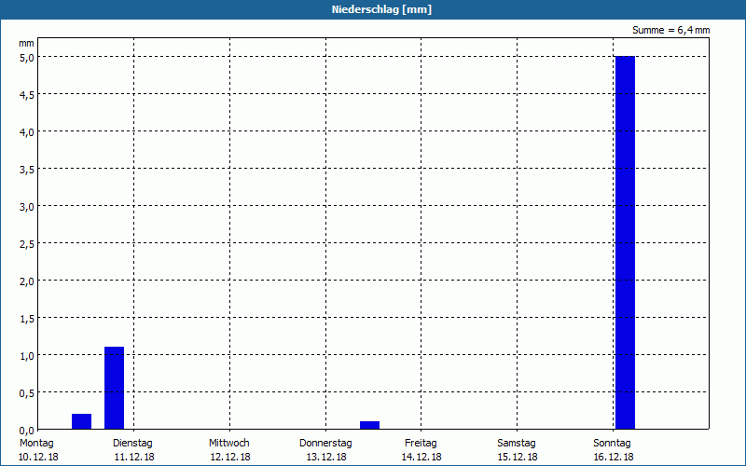Click the Samstag axis label
The image size is (746, 466).
[517, 444]
